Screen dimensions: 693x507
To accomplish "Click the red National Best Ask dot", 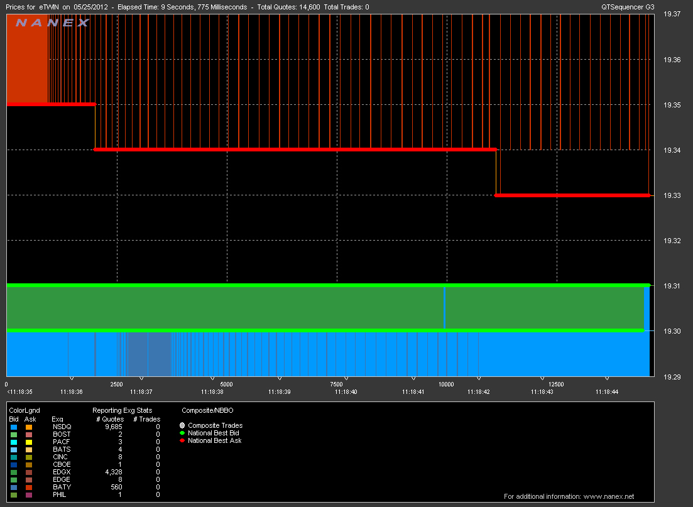I will (182, 440).
